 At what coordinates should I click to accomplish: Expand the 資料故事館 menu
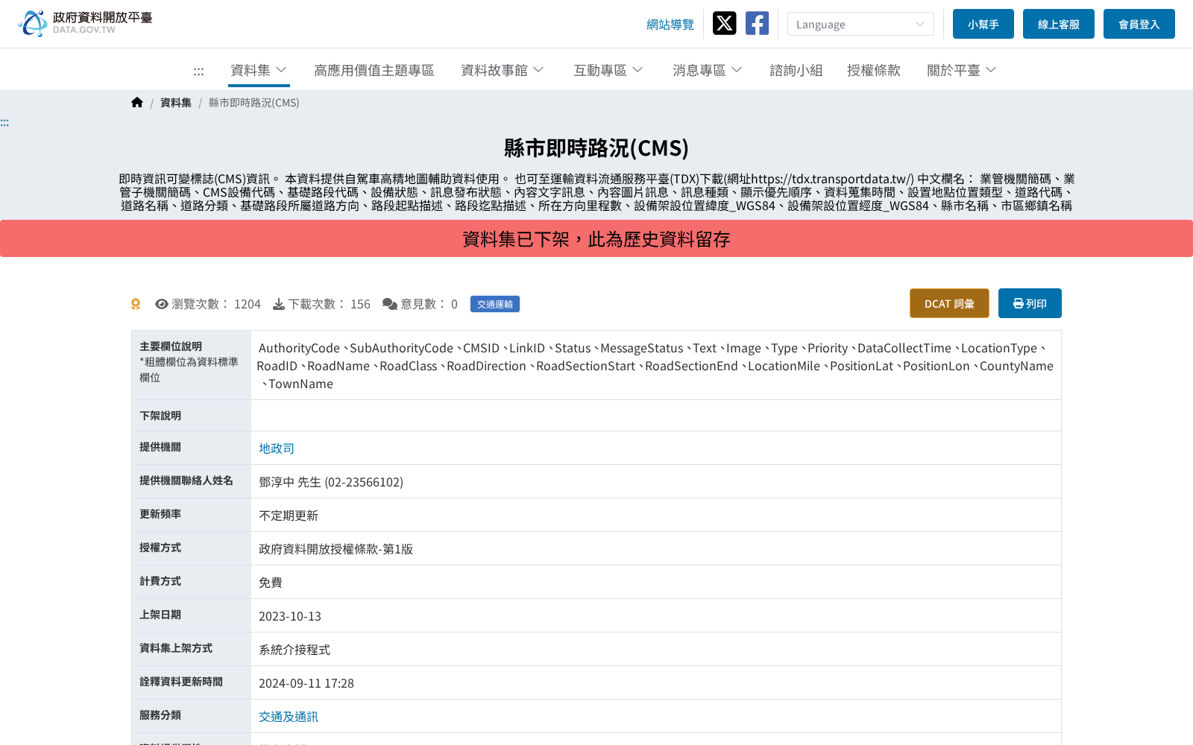pos(503,70)
